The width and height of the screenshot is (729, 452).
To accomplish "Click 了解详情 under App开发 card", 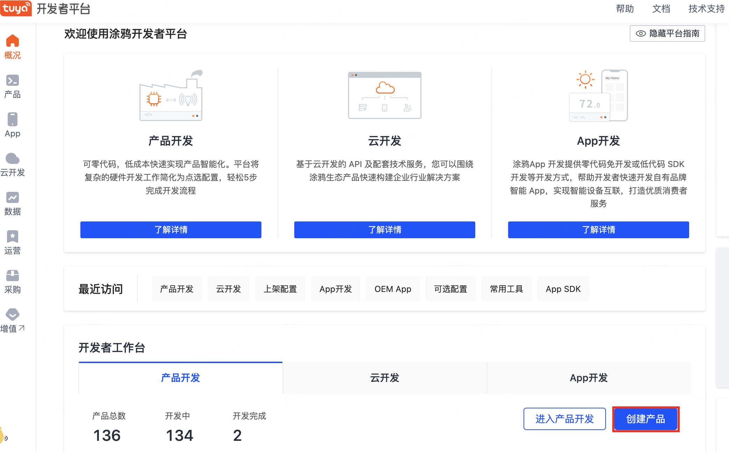I will (x=599, y=230).
